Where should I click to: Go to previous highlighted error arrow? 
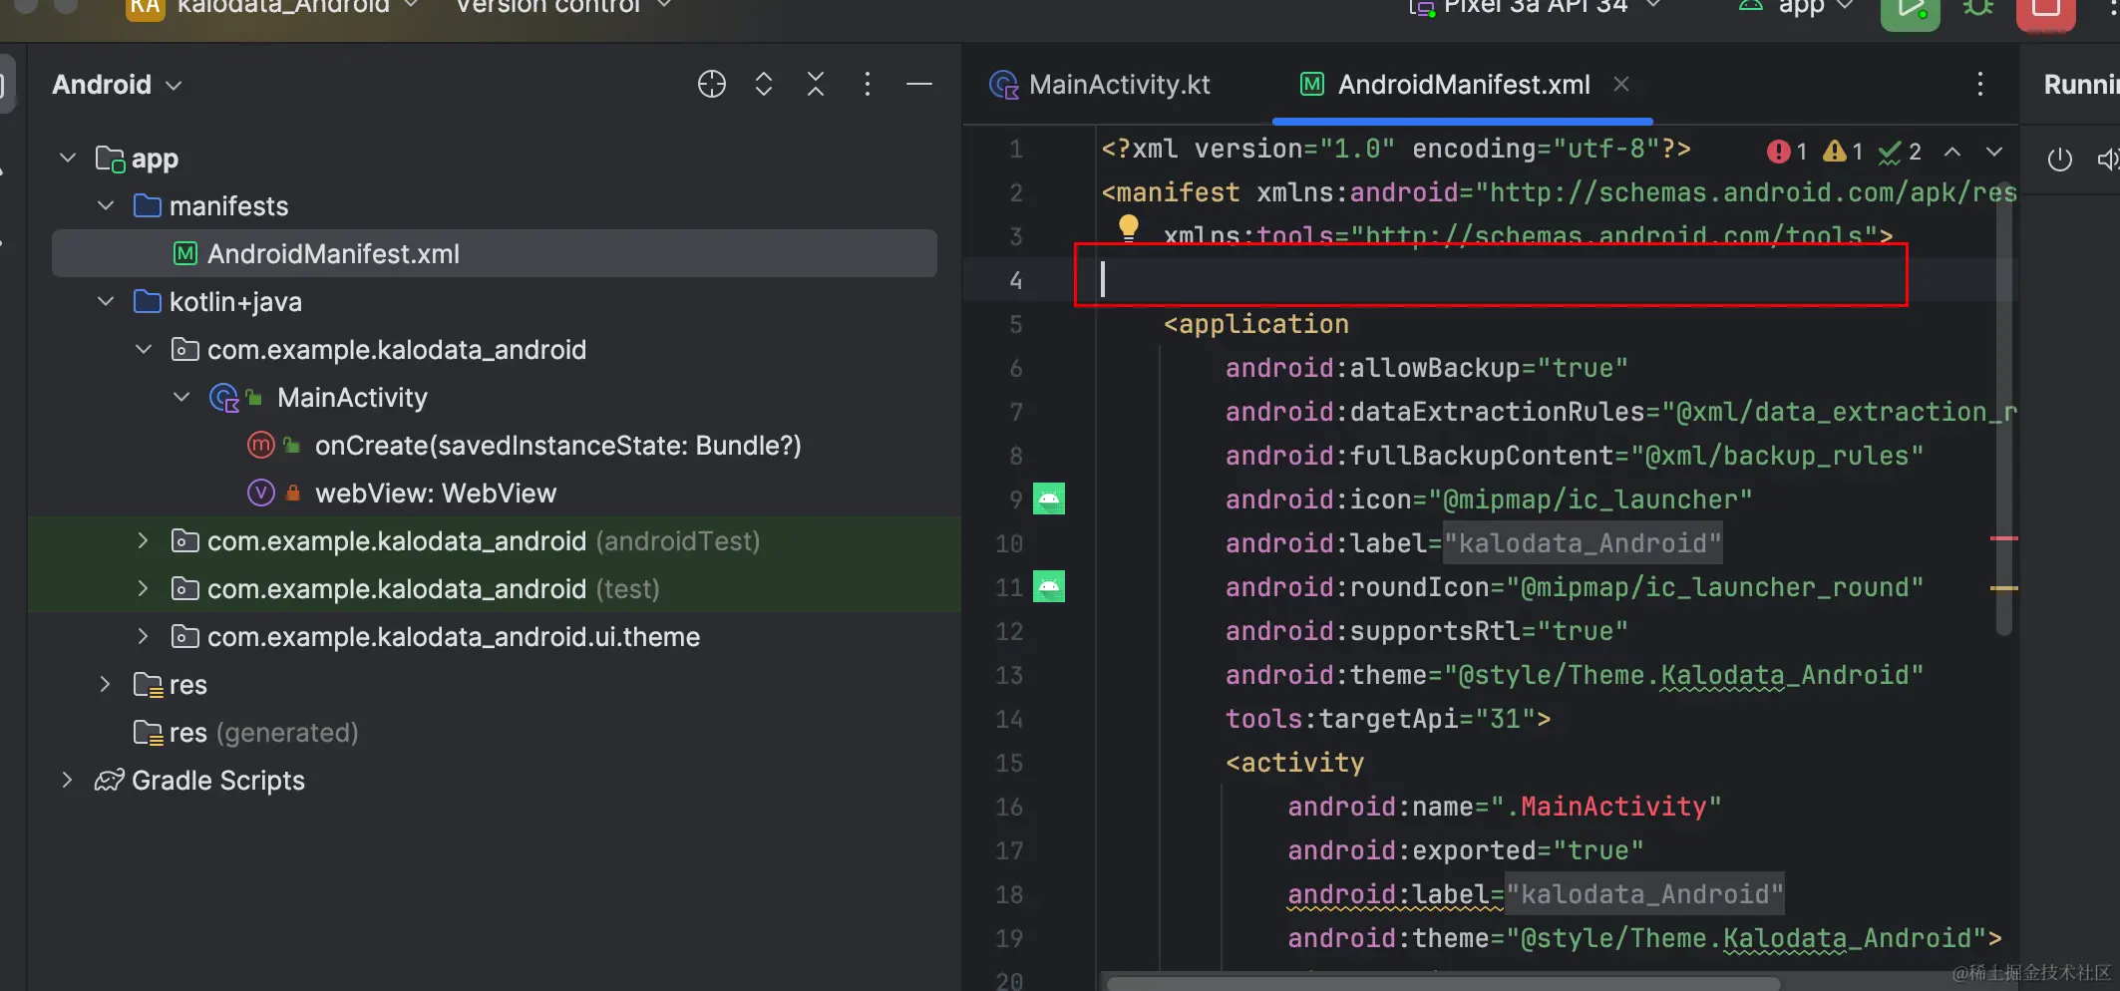(x=1952, y=152)
